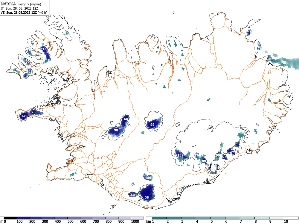The height and width of the screenshot is (224, 299).
Task: Click visibility value 113 in Westfjords
Action: (x=44, y=49)
